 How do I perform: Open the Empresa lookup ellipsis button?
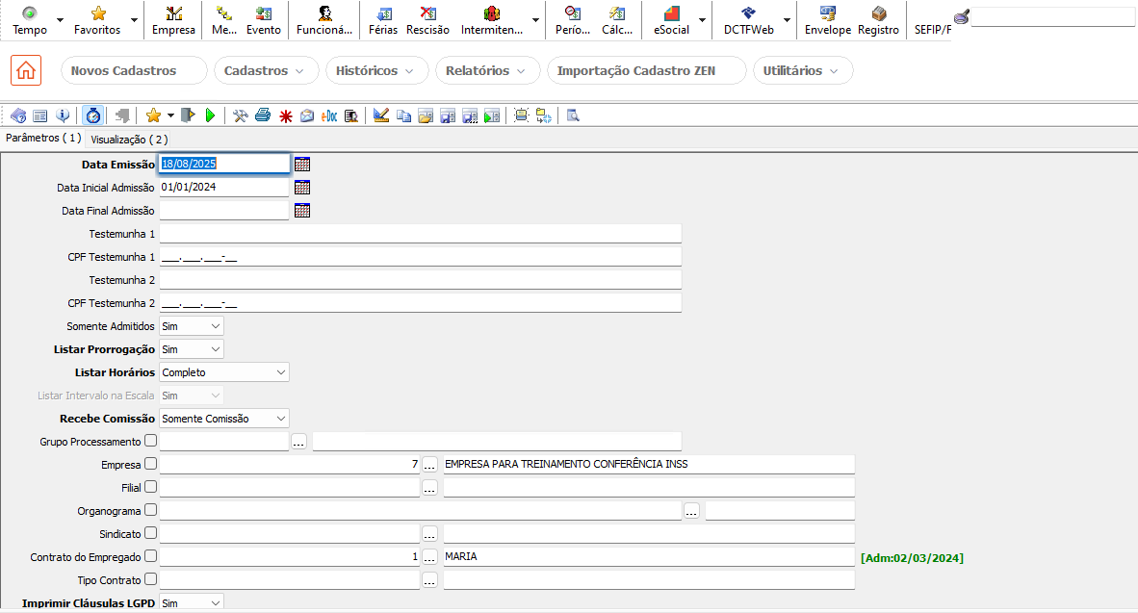coord(429,465)
